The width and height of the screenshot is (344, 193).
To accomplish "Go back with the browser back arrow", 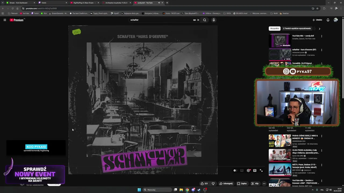I will point(3,8).
